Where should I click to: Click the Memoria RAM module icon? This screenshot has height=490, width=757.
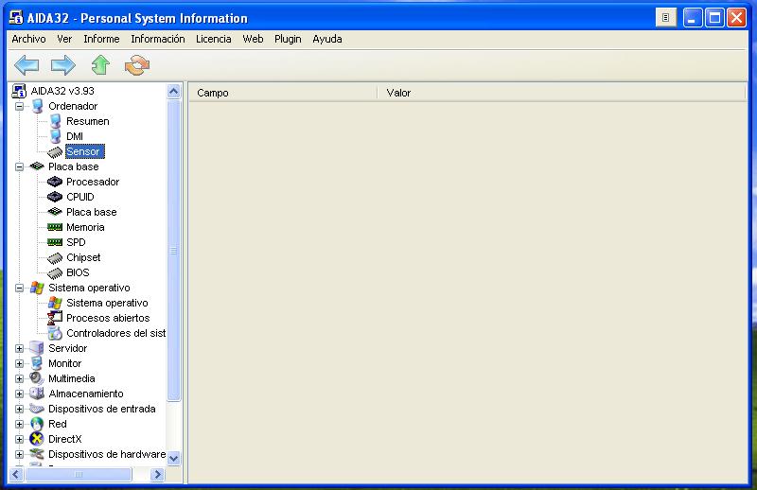(x=55, y=227)
